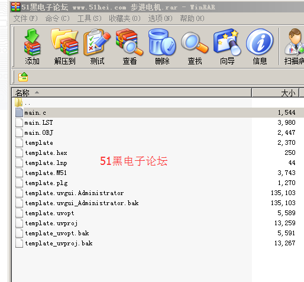304x282 pixels.
Task: Open the 向导 (Wizard) toolbar icon
Action: pos(227,42)
